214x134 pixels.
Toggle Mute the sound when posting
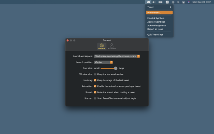[x=95, y=92]
